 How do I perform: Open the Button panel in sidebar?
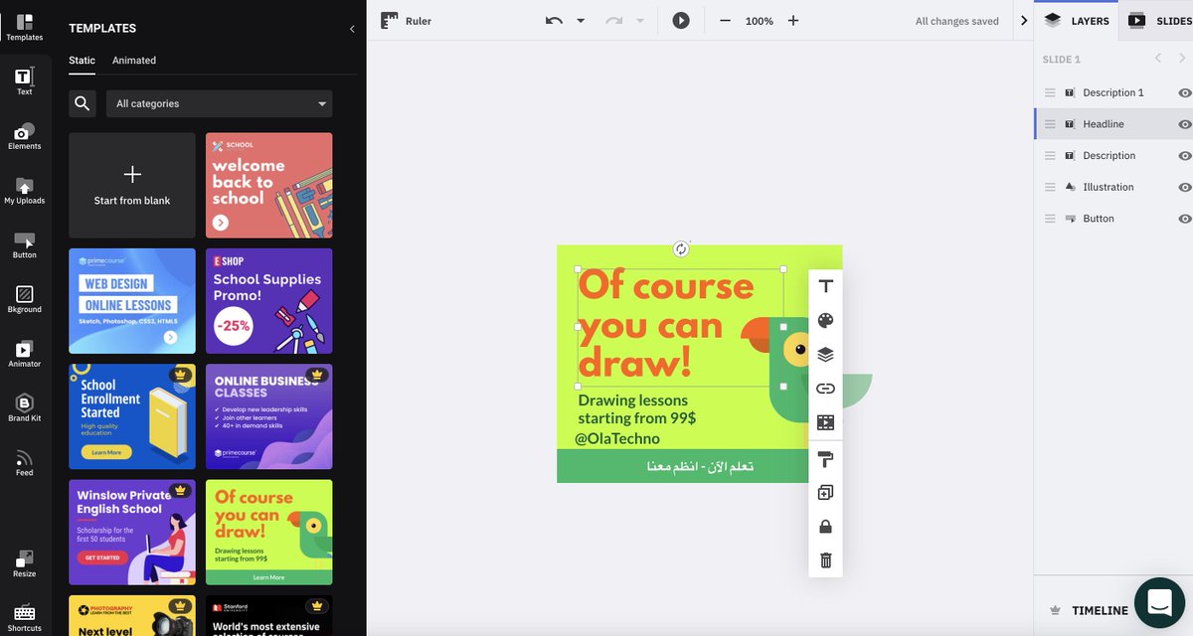24,245
